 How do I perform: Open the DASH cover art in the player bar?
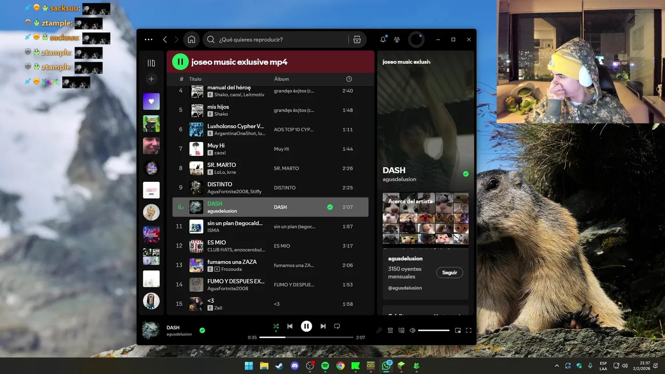pyautogui.click(x=151, y=330)
